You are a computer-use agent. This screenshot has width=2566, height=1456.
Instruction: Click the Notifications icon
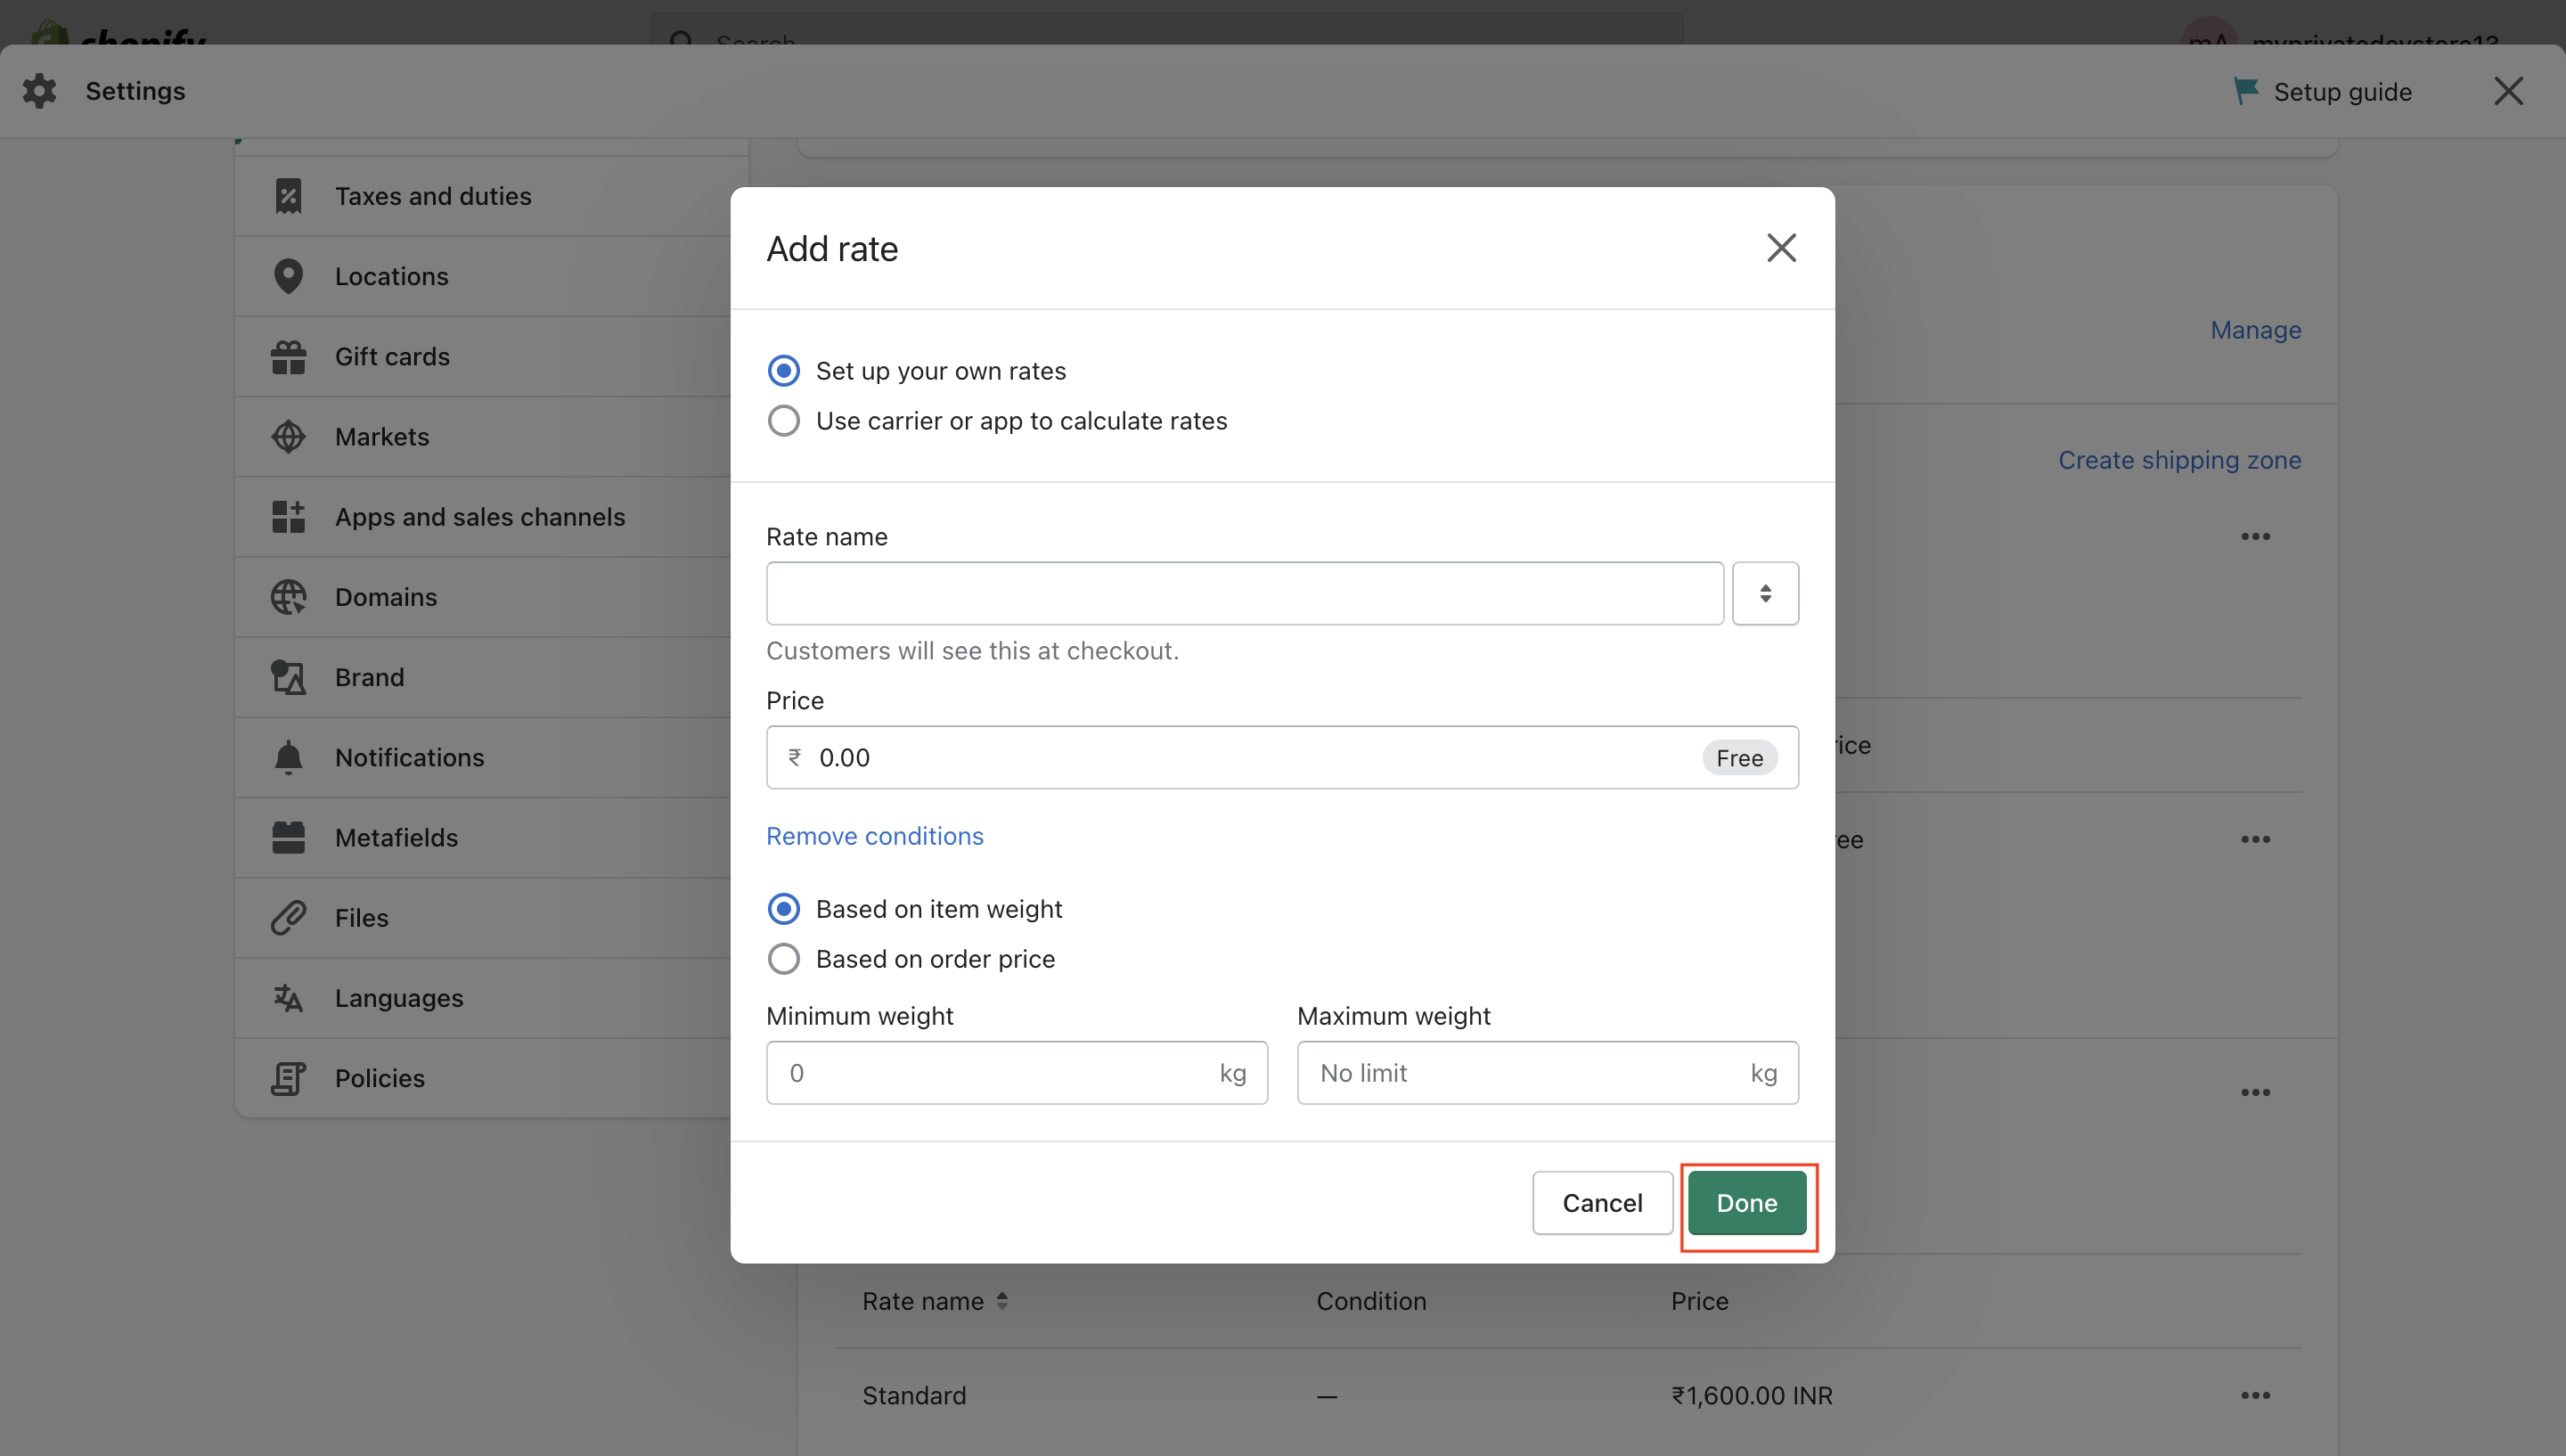coord(289,758)
